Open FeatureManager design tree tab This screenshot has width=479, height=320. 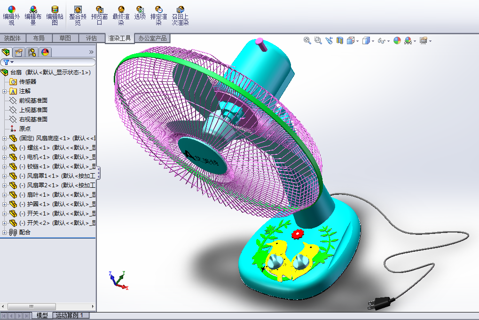tap(6, 52)
